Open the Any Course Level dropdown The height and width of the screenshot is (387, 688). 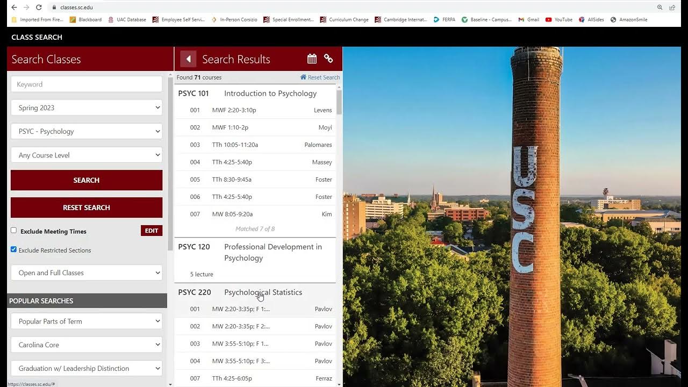pyautogui.click(x=87, y=155)
